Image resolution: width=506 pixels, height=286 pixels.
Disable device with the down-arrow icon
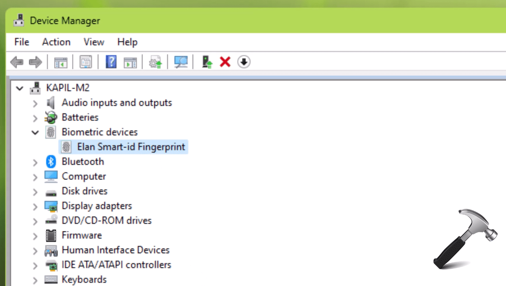(x=243, y=62)
